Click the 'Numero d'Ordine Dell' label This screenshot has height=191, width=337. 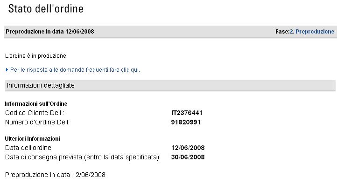37,122
